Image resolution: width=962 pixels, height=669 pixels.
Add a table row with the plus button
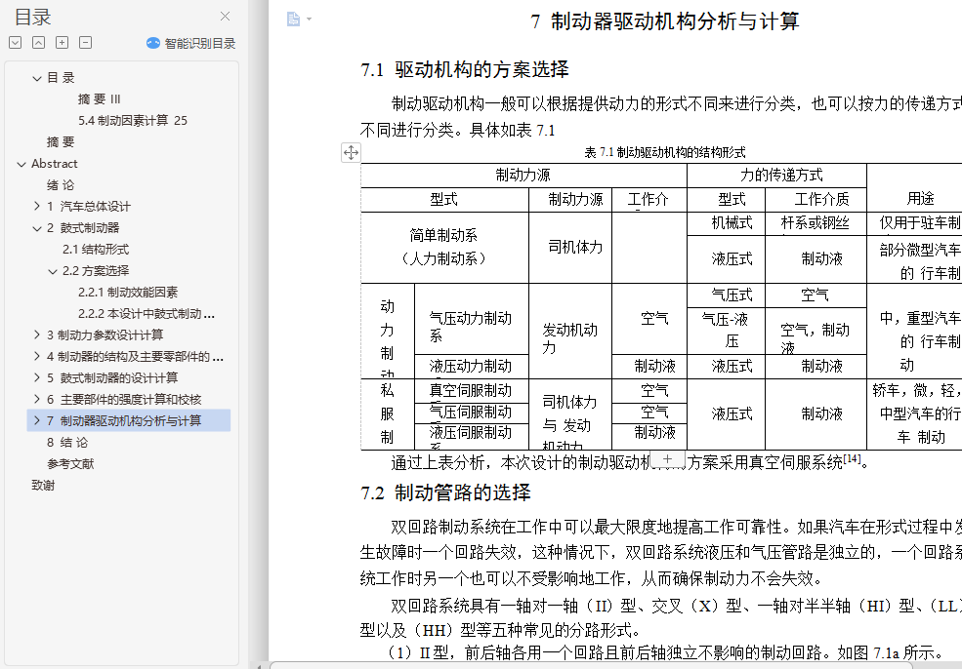click(667, 458)
